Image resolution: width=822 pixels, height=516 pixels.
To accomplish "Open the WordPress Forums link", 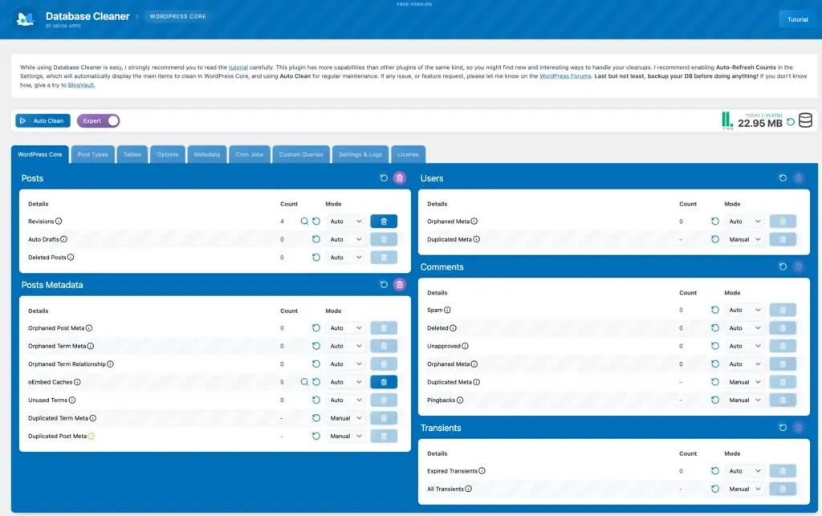I will [x=565, y=76].
